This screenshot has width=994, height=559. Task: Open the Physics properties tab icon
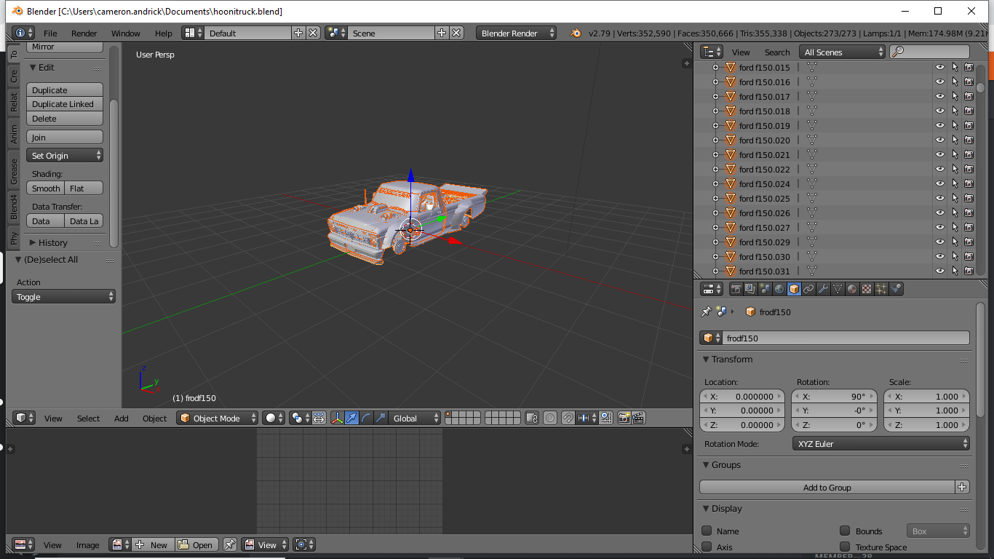point(896,289)
